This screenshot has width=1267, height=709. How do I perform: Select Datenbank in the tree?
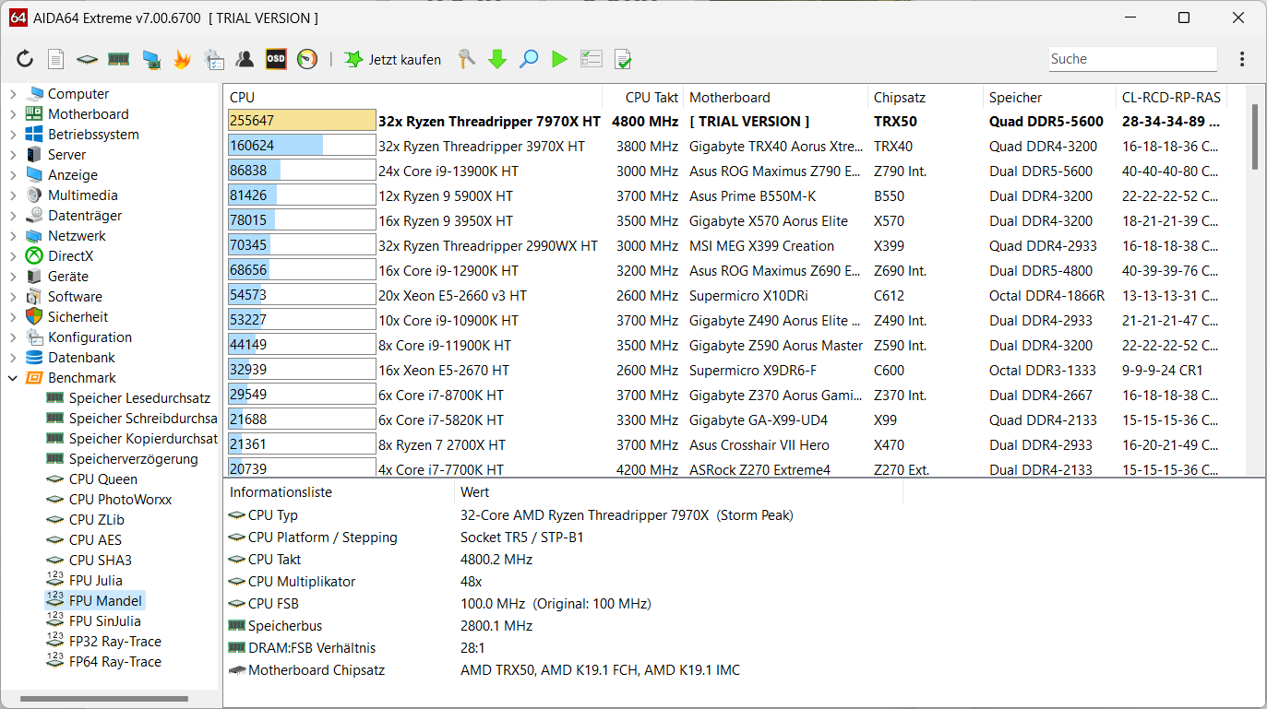click(81, 358)
